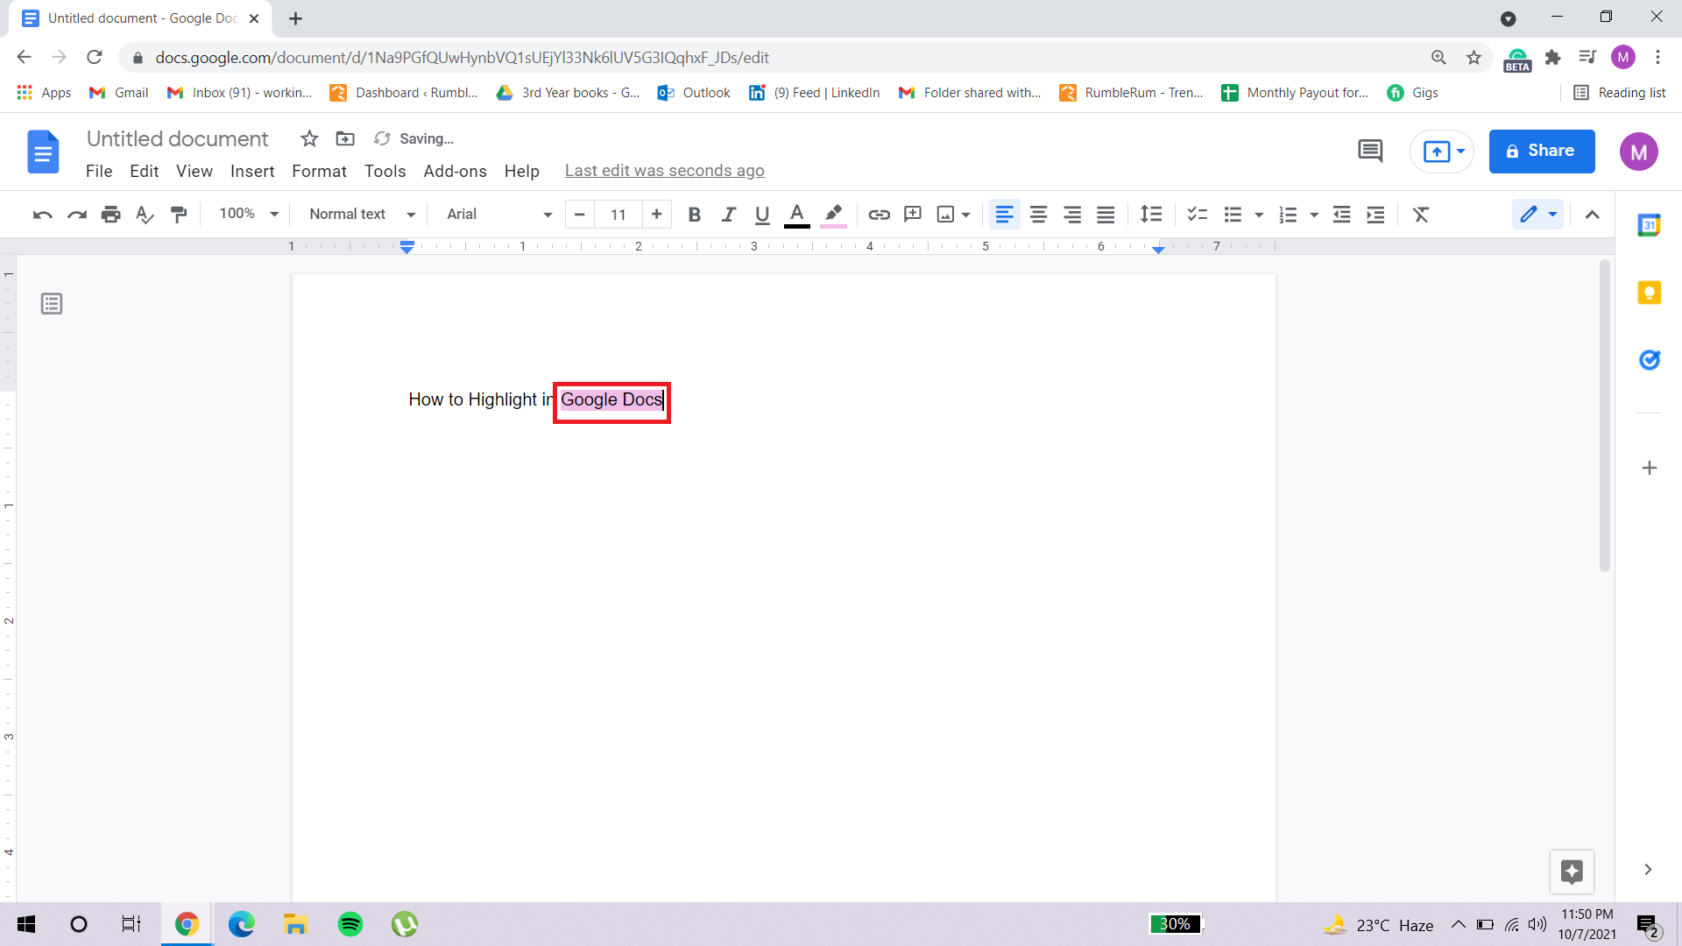Viewport: 1682px width, 946px height.
Task: Click the Redo icon in toolbar
Action: [x=77, y=215]
